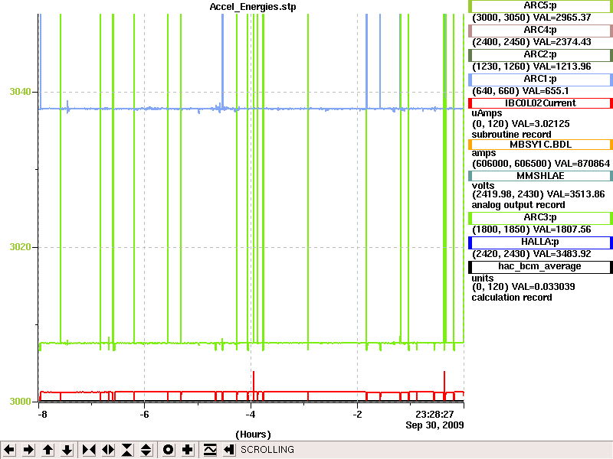Click the HALLA:p value VAL=3483.92
Screen dimensions: 613x459
pyautogui.click(x=562, y=254)
